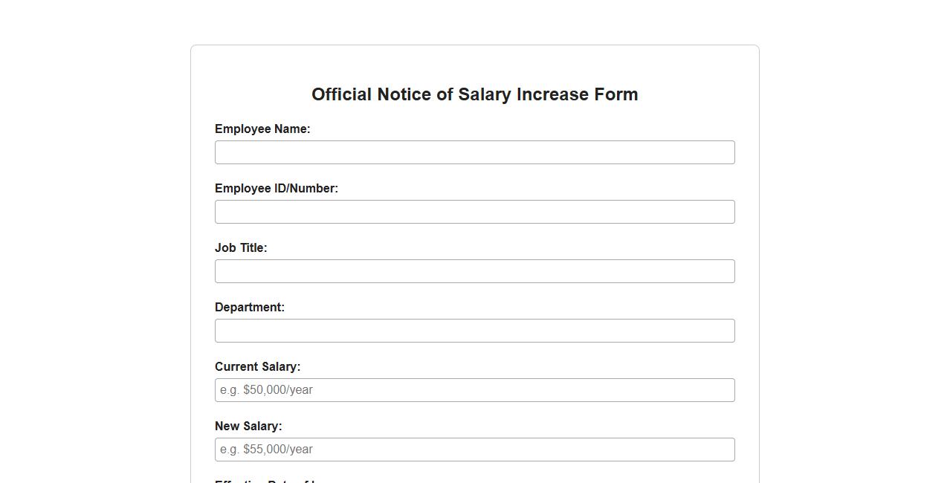Screen dimensions: 950x483
Task: Click the Employee Name label
Action: tap(262, 129)
